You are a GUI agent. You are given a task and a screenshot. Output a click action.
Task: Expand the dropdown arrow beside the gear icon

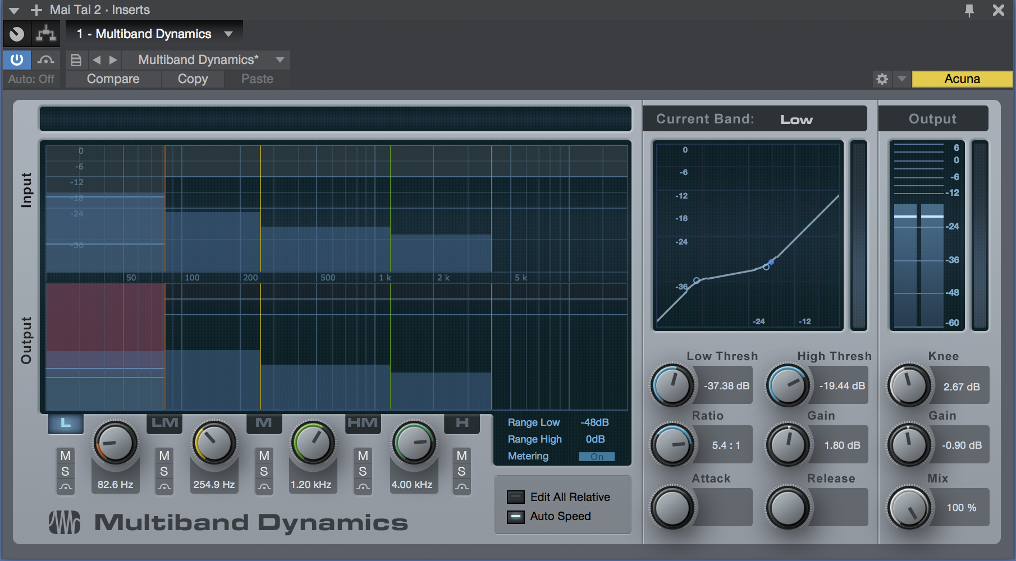pyautogui.click(x=901, y=79)
